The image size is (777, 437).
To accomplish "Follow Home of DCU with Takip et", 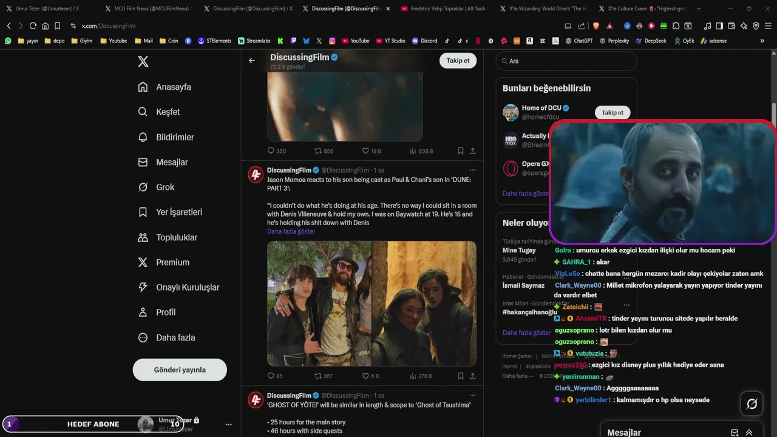I will tap(612, 112).
